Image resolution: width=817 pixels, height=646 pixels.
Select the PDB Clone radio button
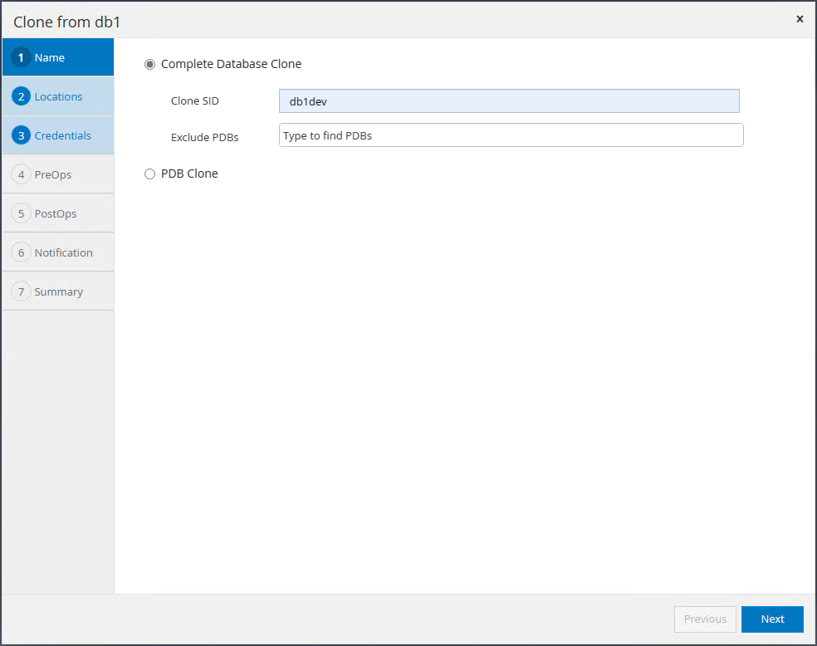click(150, 174)
